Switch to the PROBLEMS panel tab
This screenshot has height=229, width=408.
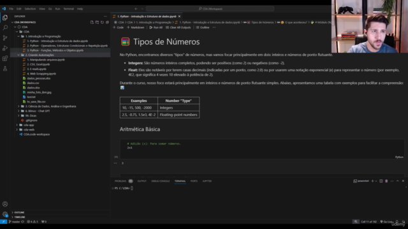tap(120, 181)
